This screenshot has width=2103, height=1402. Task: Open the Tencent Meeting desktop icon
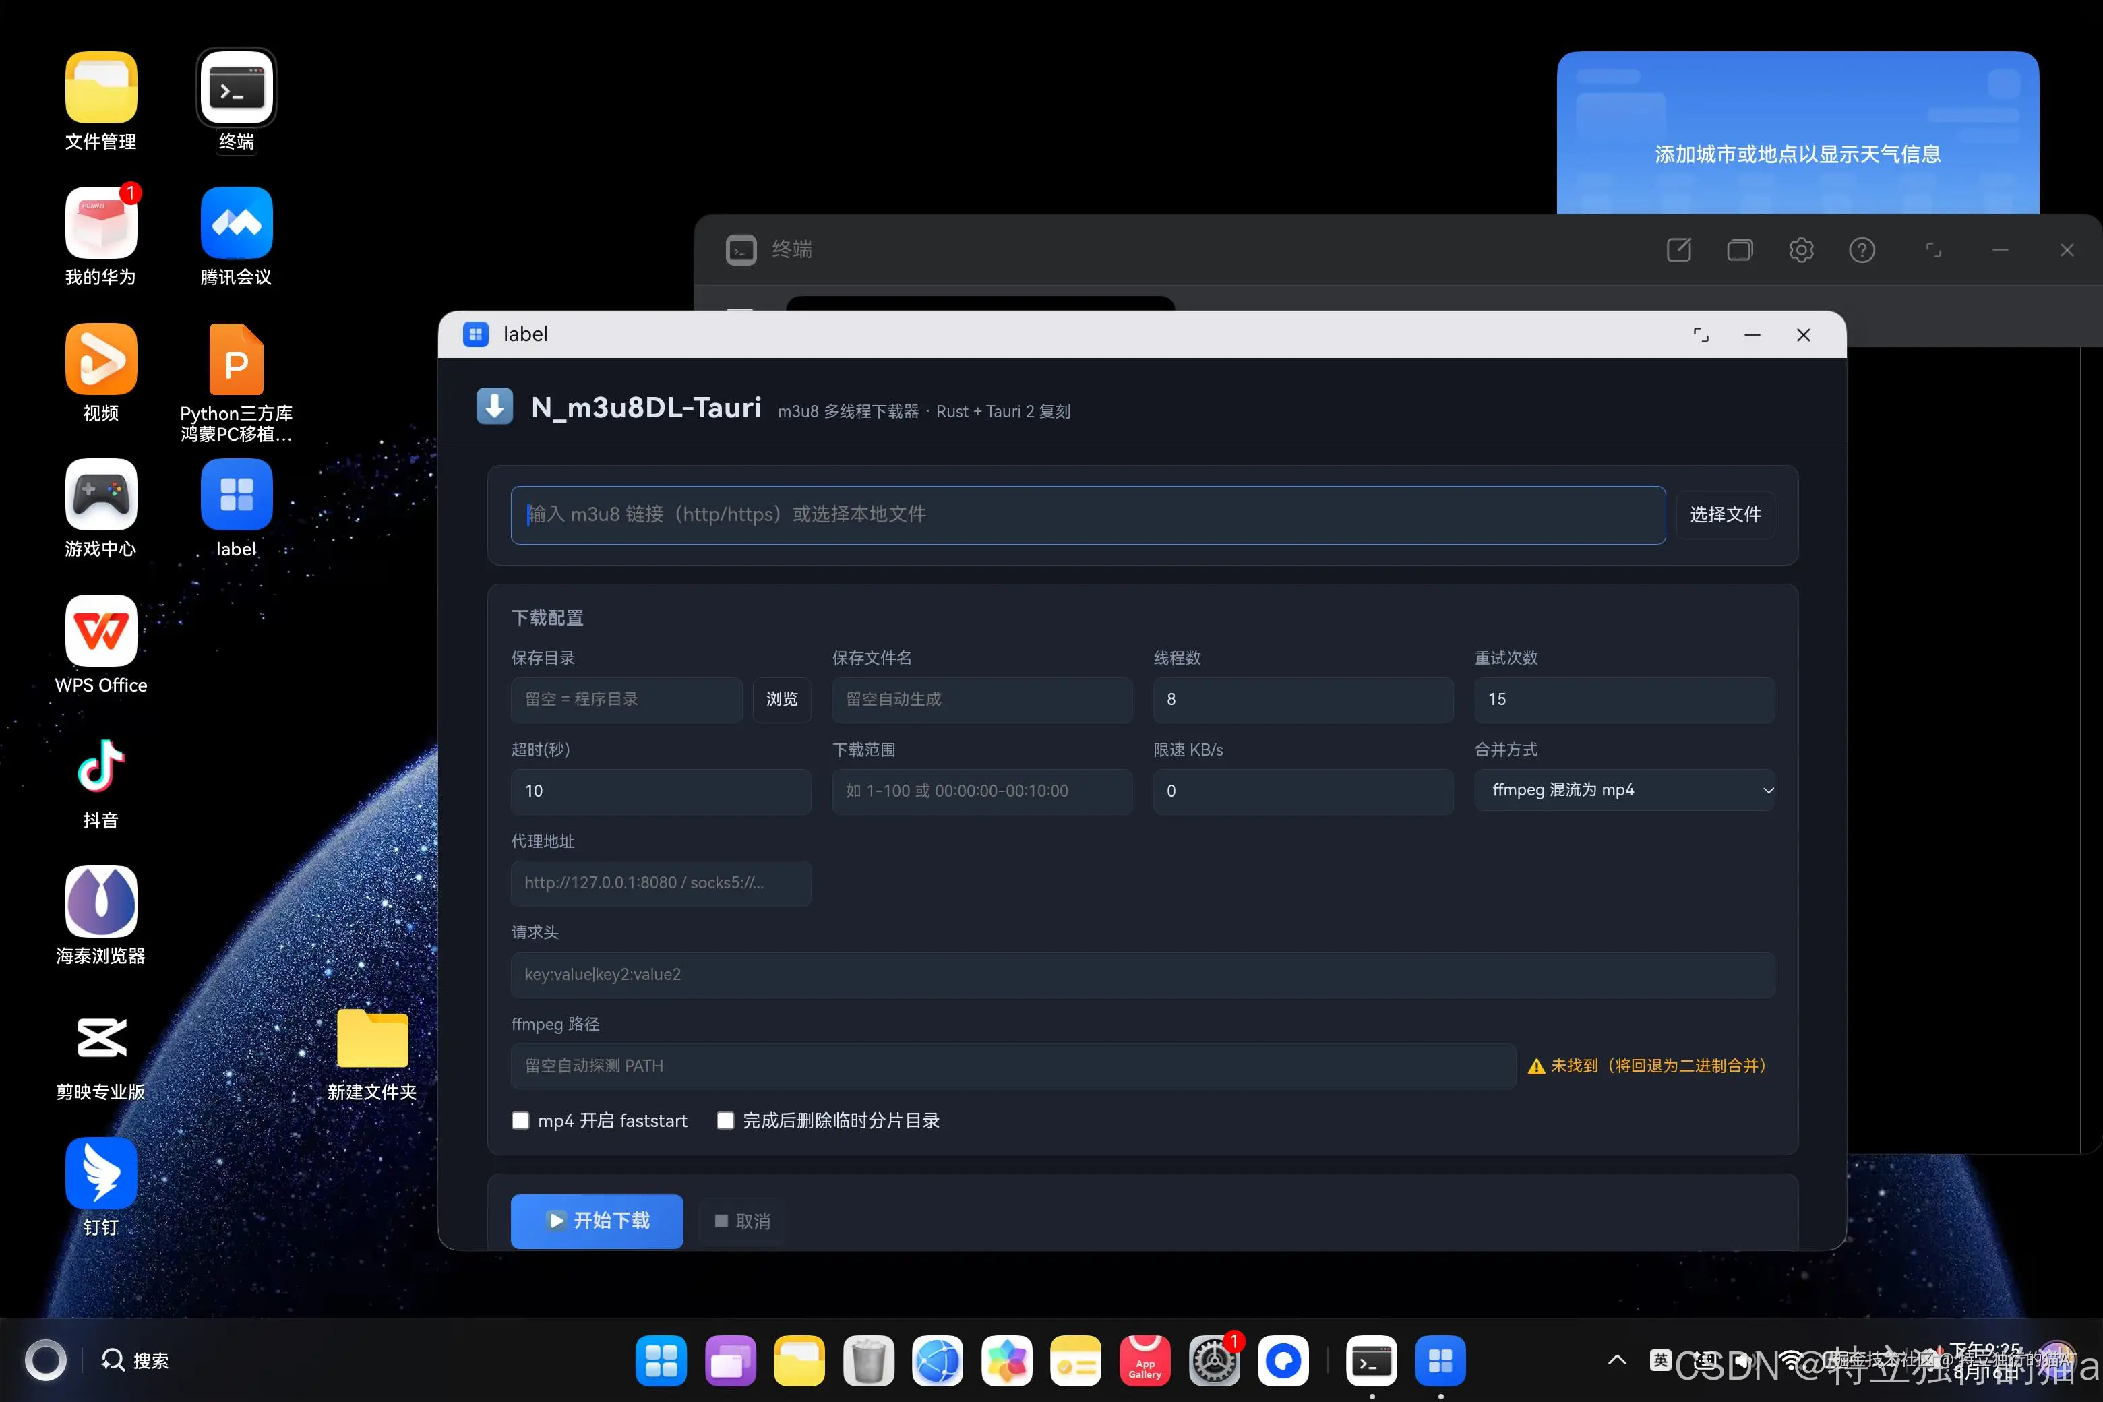(236, 222)
